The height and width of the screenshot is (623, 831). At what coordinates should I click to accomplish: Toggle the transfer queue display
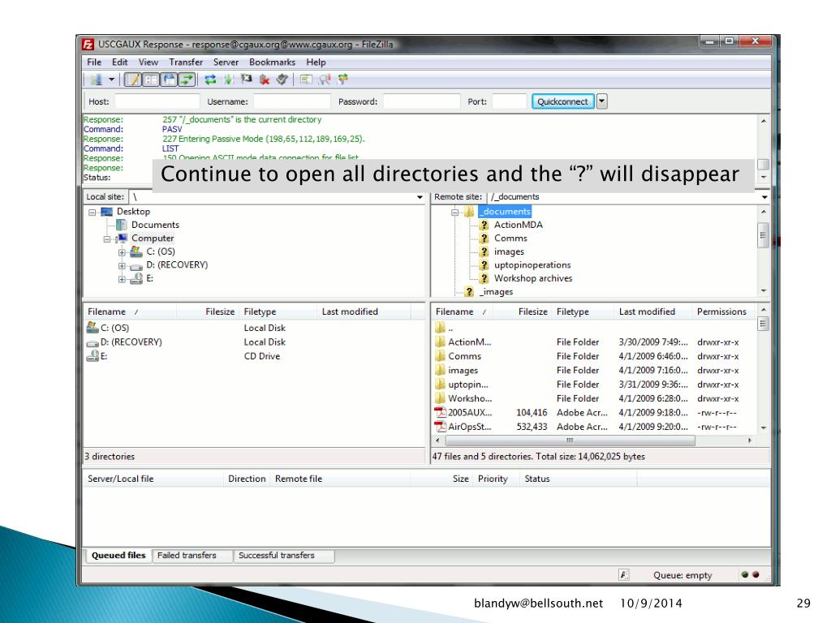click(187, 80)
